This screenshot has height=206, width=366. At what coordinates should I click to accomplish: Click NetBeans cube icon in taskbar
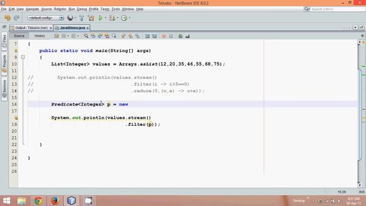click(x=71, y=201)
